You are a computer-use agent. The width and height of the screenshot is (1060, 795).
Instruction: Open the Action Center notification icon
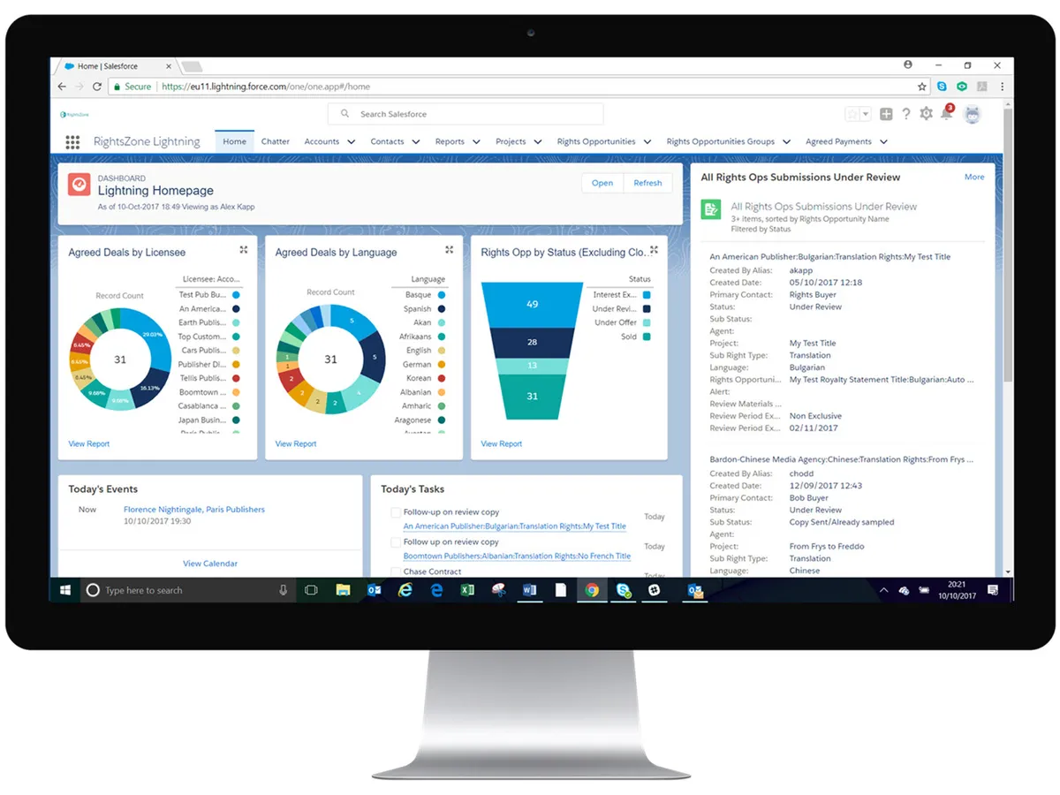tap(993, 590)
